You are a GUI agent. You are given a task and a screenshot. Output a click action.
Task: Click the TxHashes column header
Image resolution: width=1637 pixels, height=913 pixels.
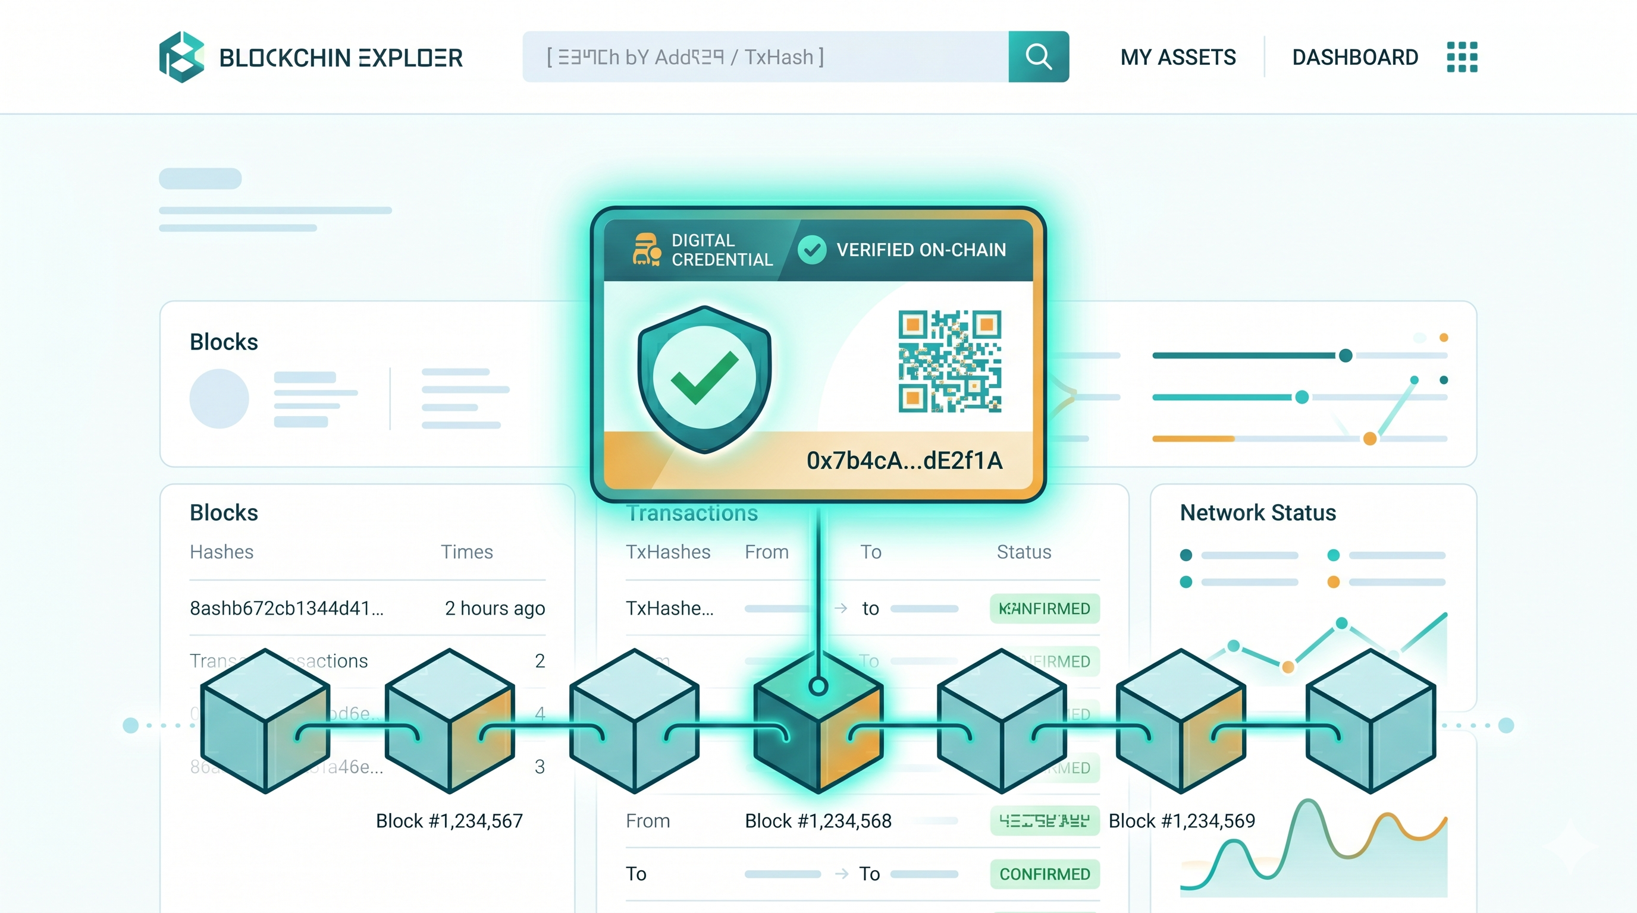click(668, 552)
